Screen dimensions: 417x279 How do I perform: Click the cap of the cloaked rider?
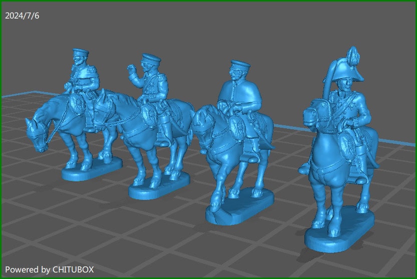(x=238, y=65)
